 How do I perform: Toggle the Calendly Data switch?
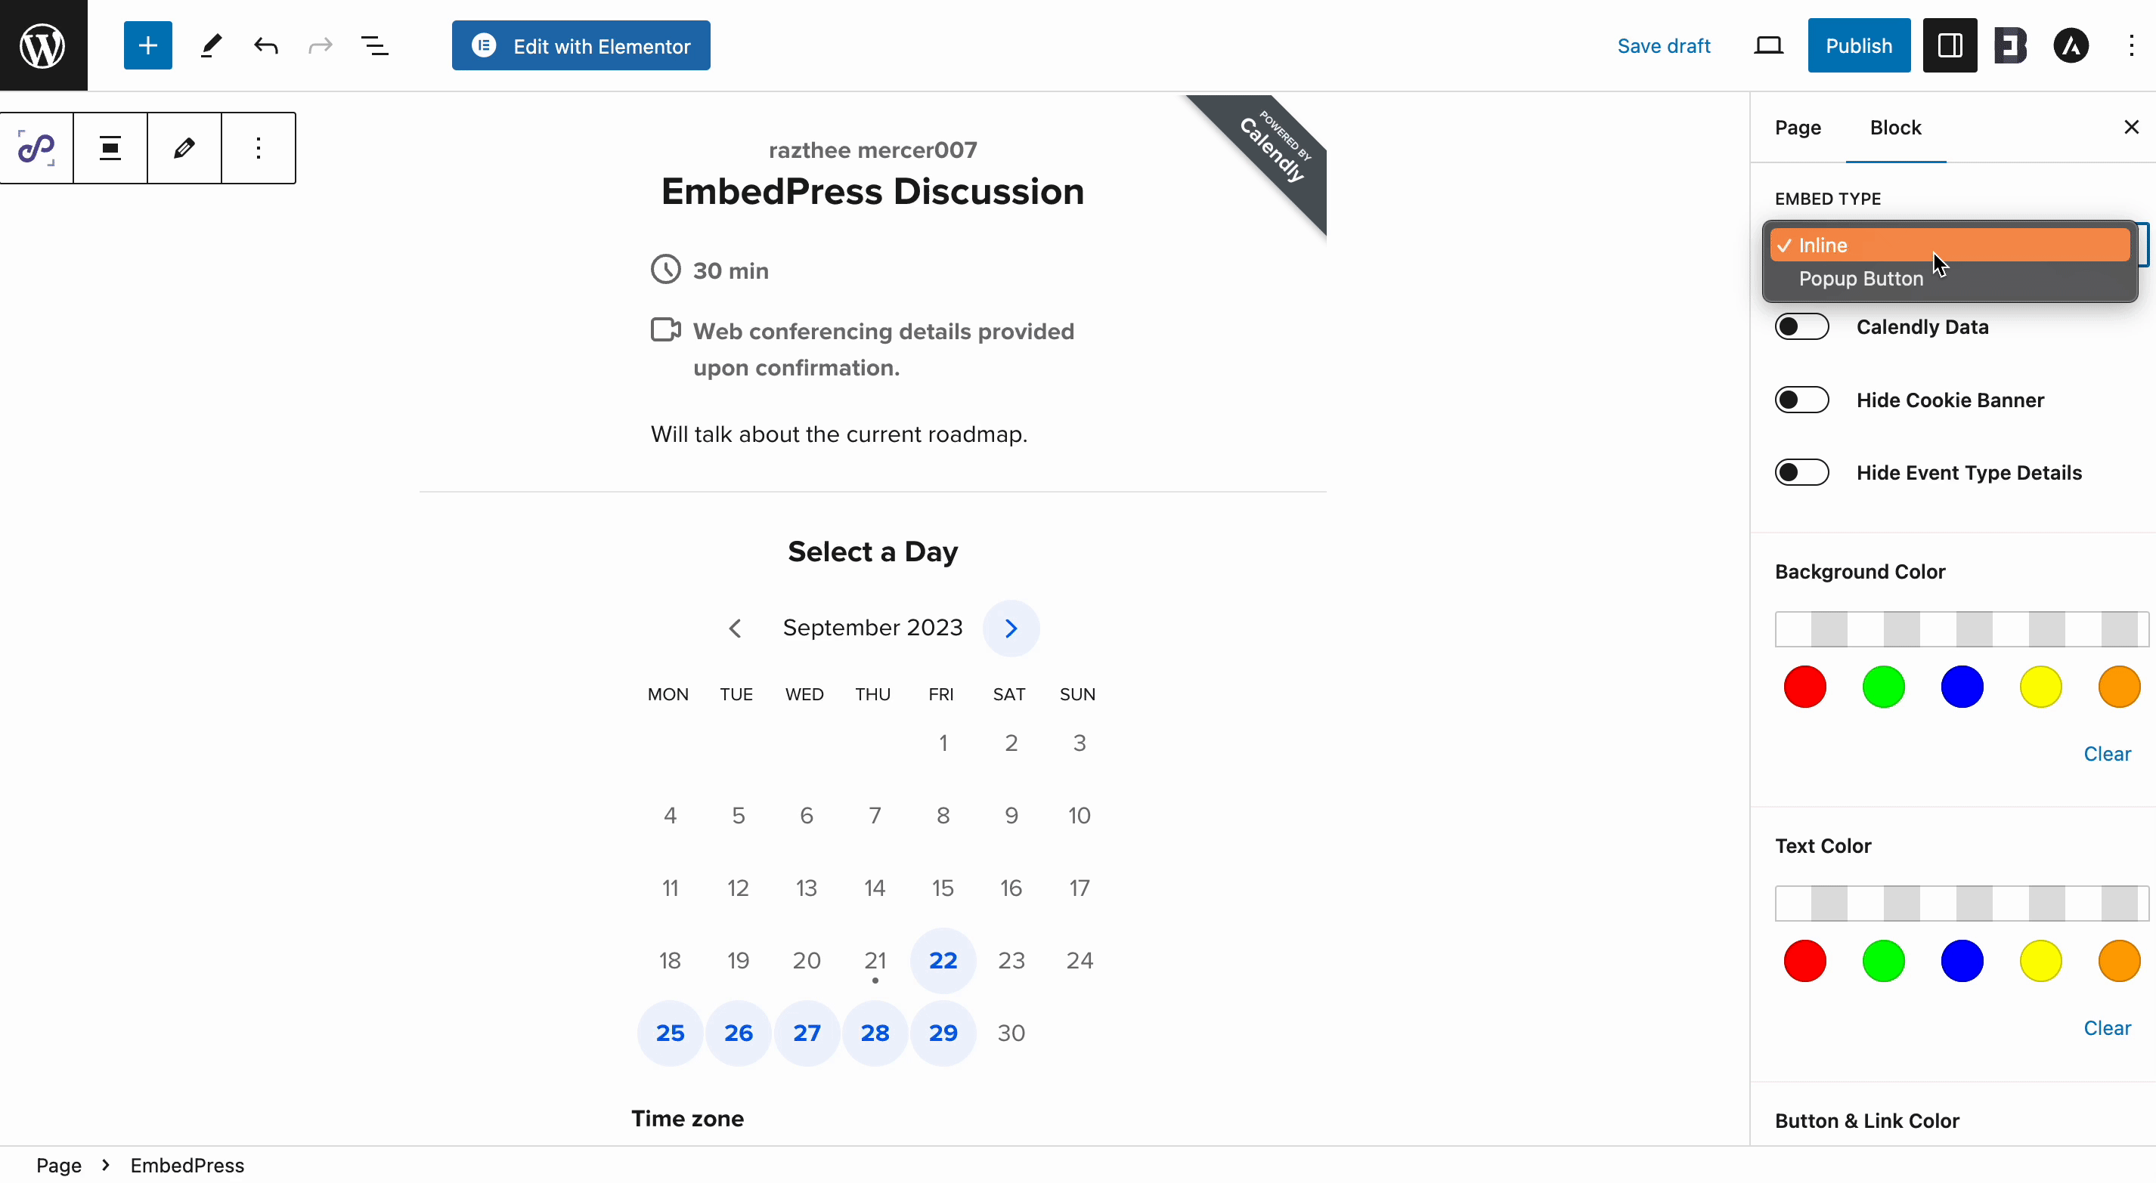tap(1803, 325)
